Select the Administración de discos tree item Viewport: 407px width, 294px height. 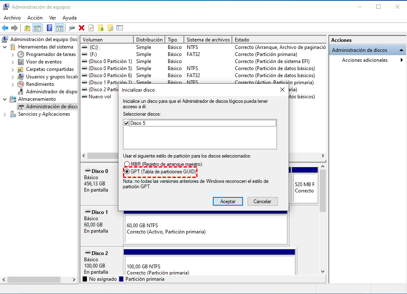click(47, 107)
